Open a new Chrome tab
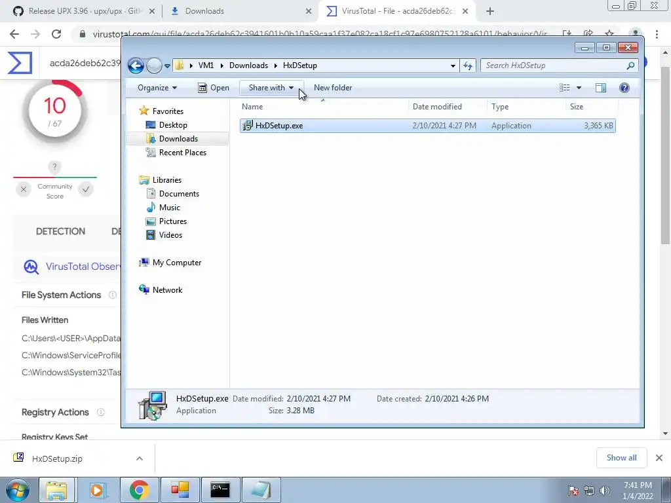The height and width of the screenshot is (503, 671). pos(490,12)
